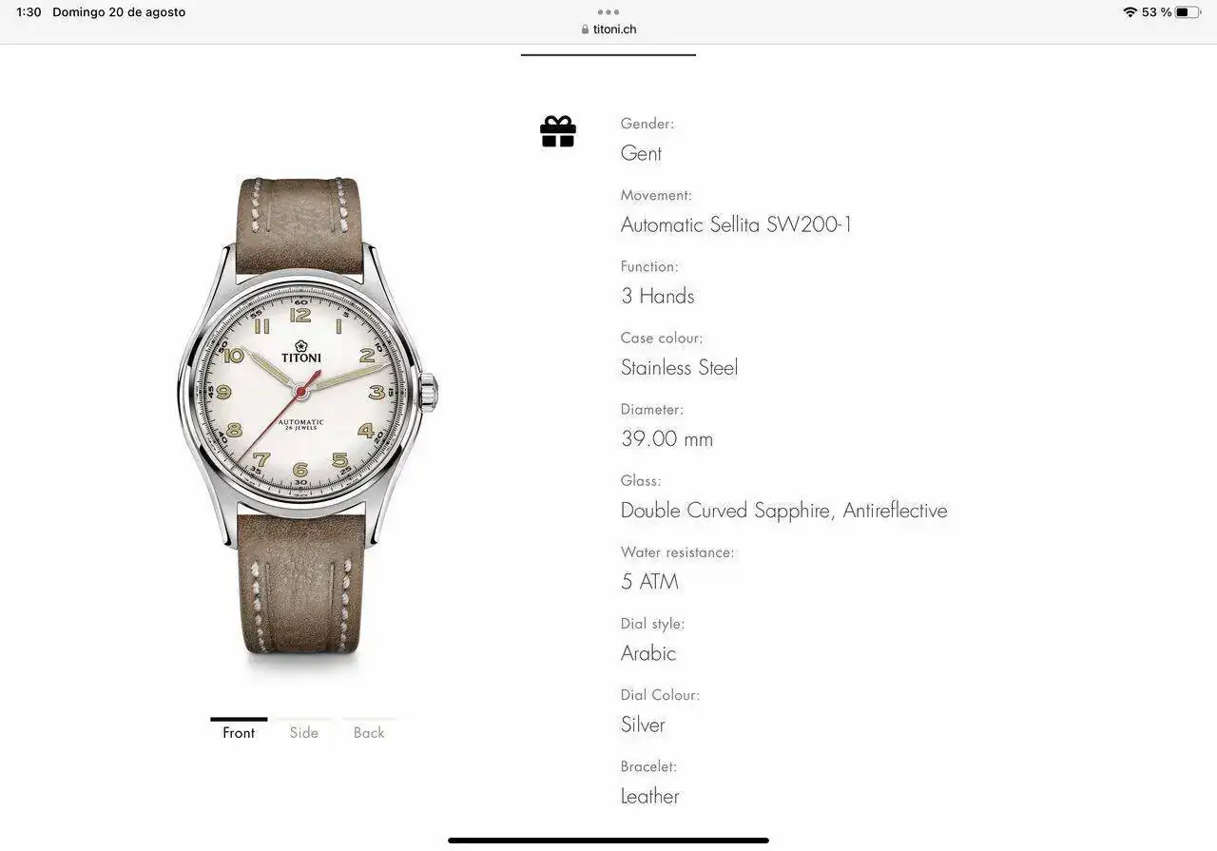Viewport: 1217px width, 851px height.
Task: Tap the home indicator bar at bottom
Action: coord(608,841)
